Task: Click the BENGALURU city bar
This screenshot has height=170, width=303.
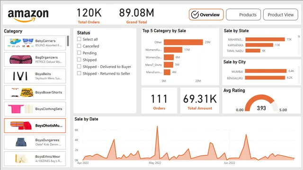Action: [x=265, y=77]
